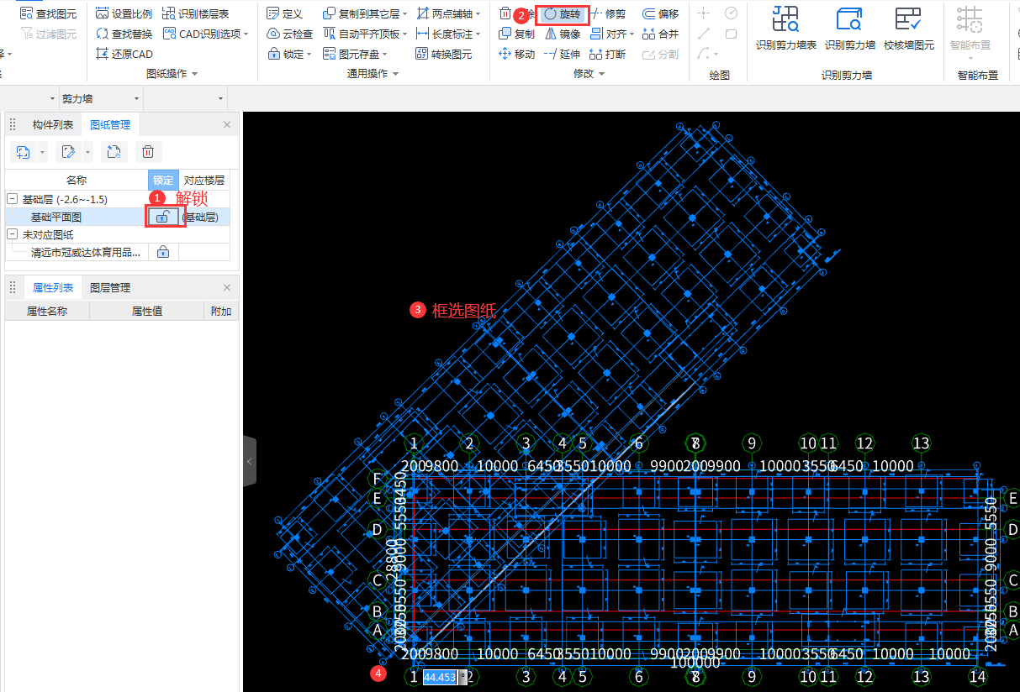Click the 属性名称 column header
The image size is (1020, 692).
[47, 311]
